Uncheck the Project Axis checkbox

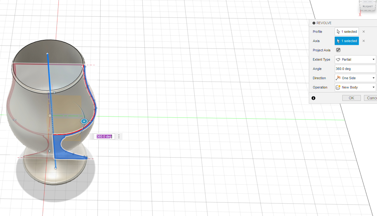pyautogui.click(x=338, y=50)
